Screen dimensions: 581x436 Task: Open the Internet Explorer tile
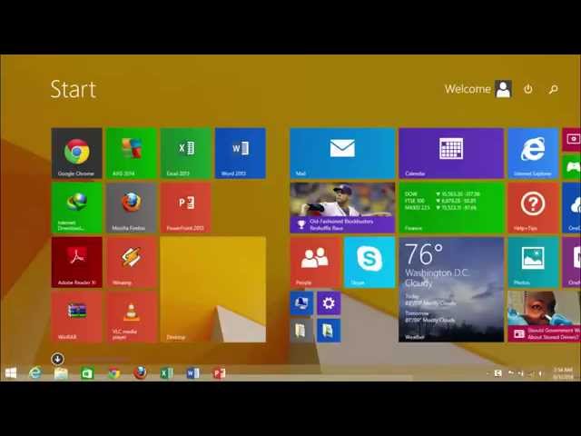[x=533, y=154]
